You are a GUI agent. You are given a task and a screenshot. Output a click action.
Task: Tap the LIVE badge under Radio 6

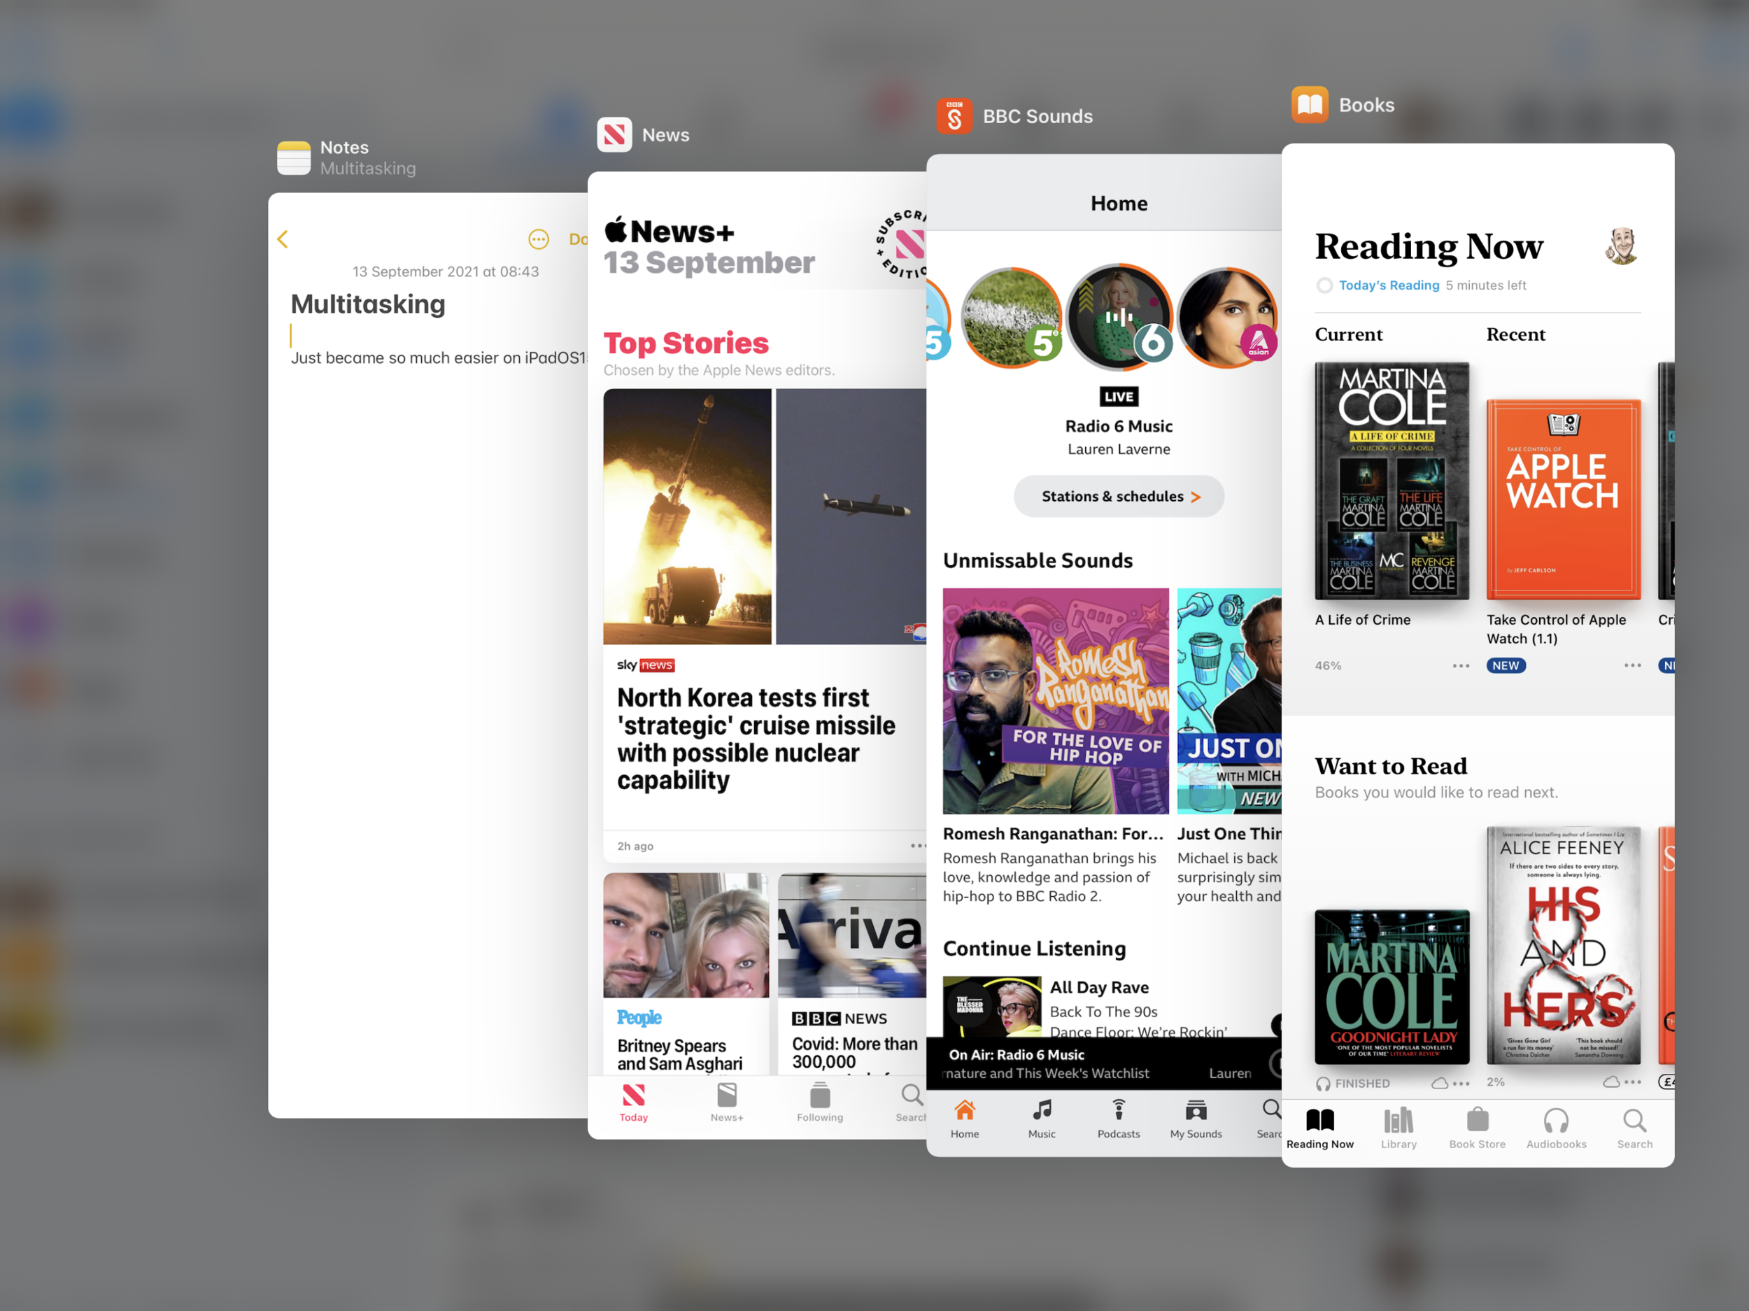(x=1119, y=396)
